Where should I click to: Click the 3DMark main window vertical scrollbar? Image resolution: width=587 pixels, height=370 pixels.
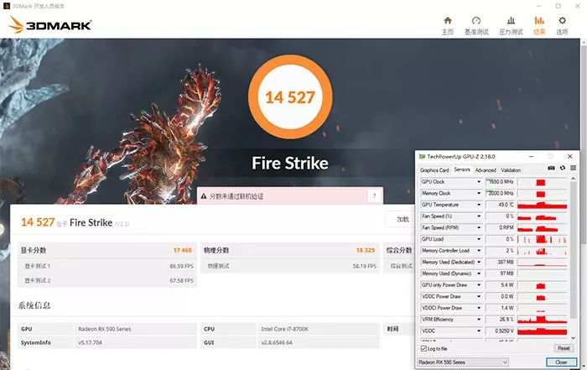(x=584, y=143)
